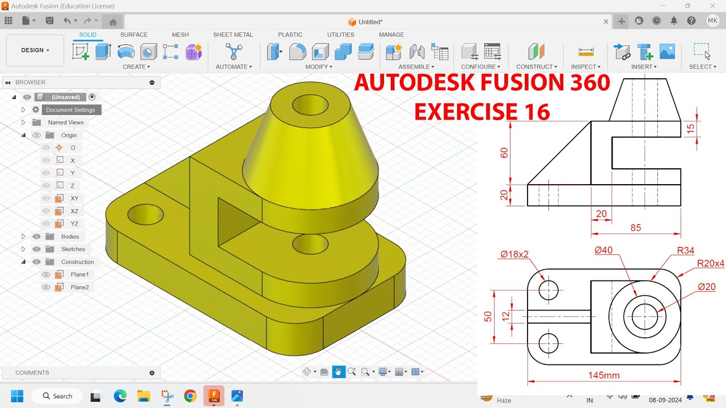Open File Explorer from the taskbar
The width and height of the screenshot is (726, 408).
(143, 396)
